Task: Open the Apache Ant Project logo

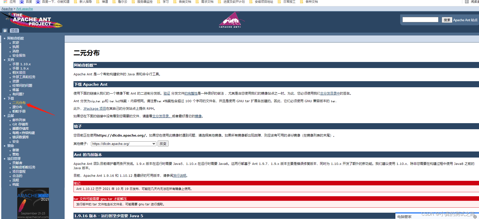Action: click(x=32, y=20)
